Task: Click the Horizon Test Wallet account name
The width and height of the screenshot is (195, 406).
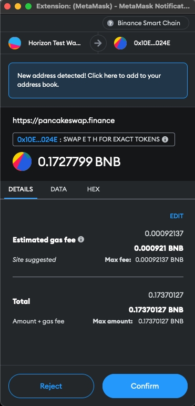Action: 55,43
